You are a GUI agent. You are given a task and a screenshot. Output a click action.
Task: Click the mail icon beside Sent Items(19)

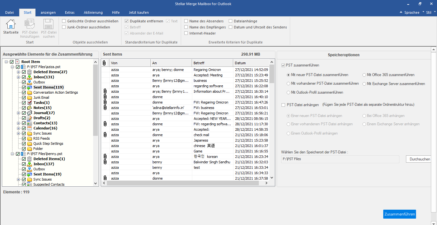click(x=29, y=174)
